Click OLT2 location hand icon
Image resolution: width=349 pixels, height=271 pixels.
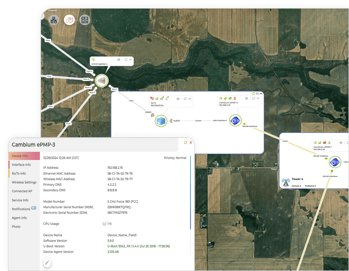[157, 99]
